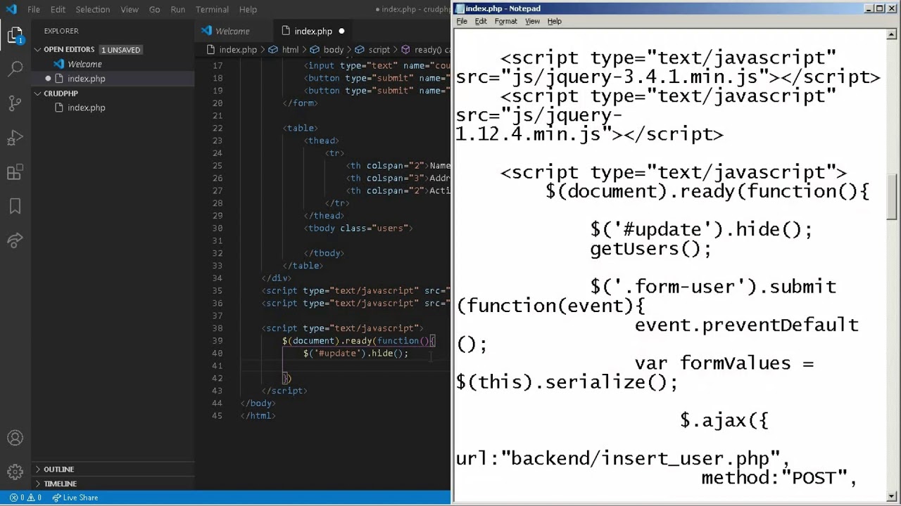
Task: Collapse the Open Editors section
Action: pos(69,49)
